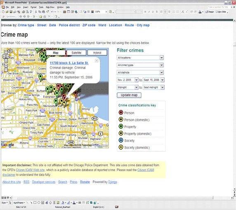Image resolution: width=236 pixels, height=210 pixels.
Task: Browse by the Police district link
Action: (69, 25)
